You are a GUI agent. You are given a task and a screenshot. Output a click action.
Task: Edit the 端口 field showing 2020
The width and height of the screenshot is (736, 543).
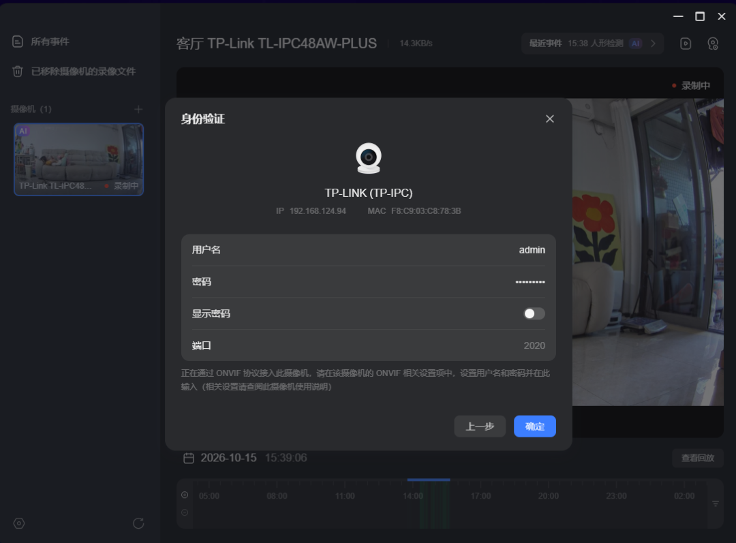(x=369, y=345)
